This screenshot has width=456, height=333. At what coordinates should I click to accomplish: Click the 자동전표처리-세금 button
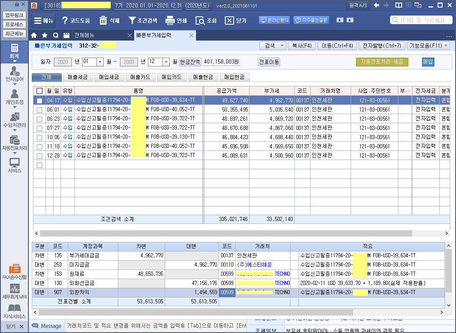(382, 62)
